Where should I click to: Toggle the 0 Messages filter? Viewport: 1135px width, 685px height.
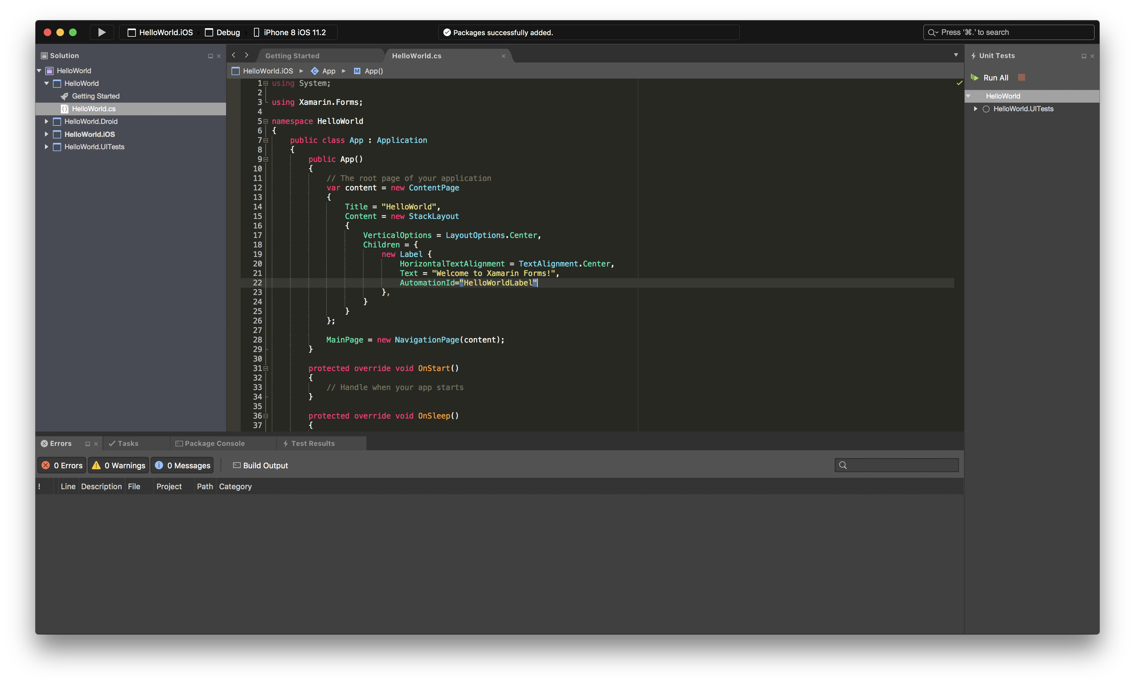tap(182, 465)
